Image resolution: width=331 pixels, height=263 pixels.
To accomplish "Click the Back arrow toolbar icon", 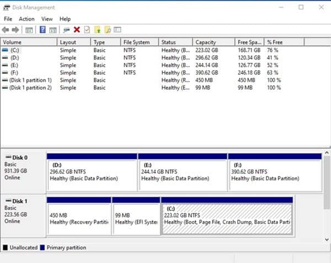I will 6,30.
